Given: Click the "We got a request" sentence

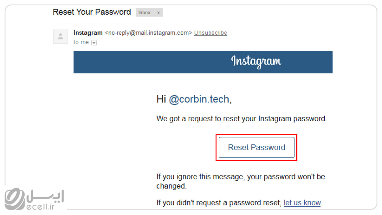Looking at the screenshot, I should tap(242, 119).
